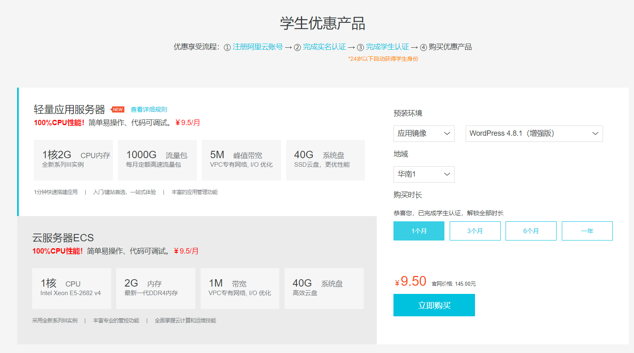The width and height of the screenshot is (634, 353).
Task: Open the 注册阿里云账号 link
Action: [258, 47]
